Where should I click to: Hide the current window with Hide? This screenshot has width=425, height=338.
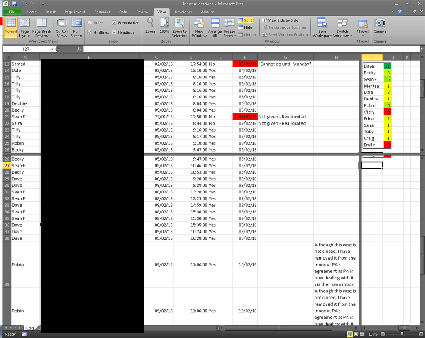(x=245, y=27)
